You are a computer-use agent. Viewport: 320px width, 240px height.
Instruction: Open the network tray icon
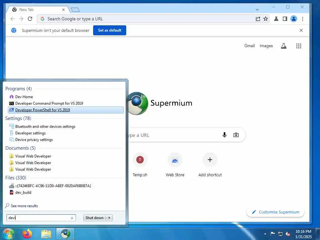click(280, 234)
